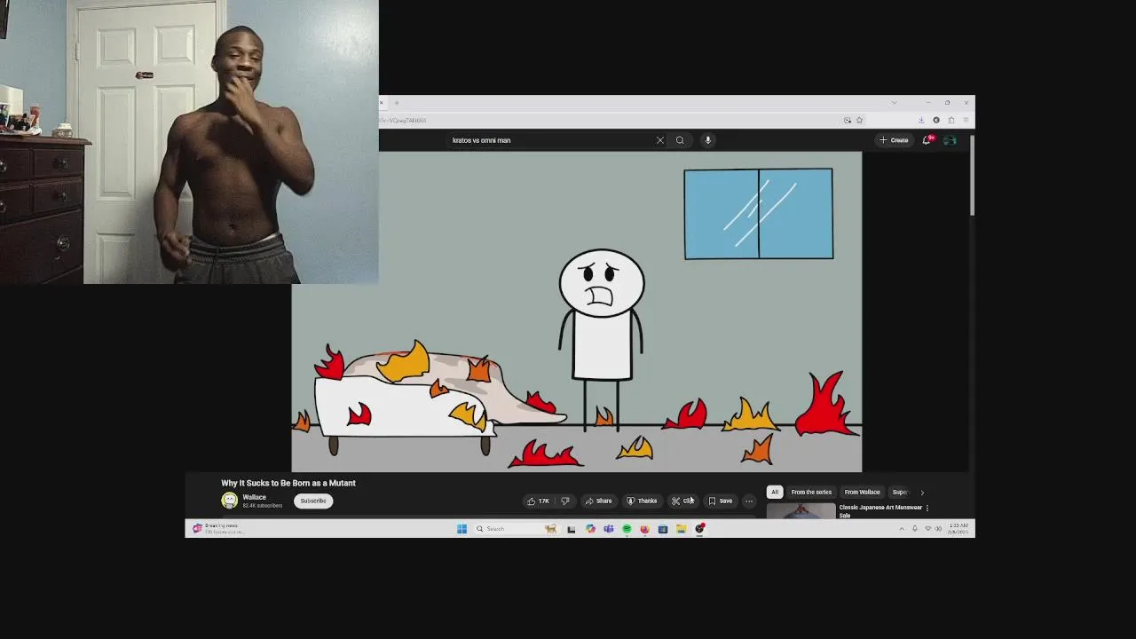Open the Wallace channel name link
Viewport: 1136px width, 639px height.
pyautogui.click(x=254, y=497)
